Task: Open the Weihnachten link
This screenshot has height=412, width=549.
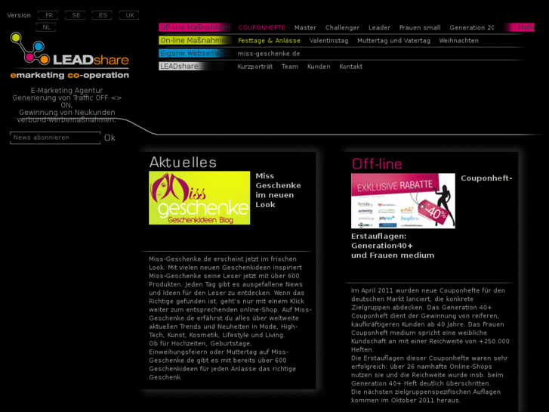Action: point(458,41)
